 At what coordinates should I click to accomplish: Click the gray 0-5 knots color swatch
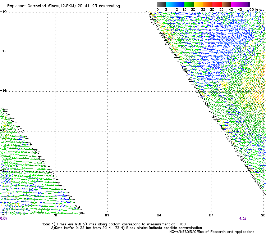click(x=161, y=4)
